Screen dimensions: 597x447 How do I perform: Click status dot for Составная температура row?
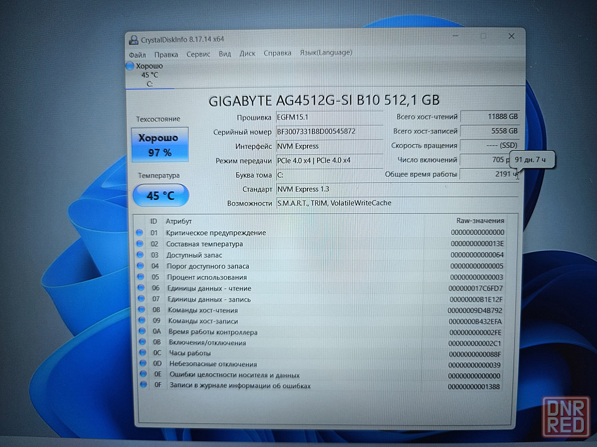coord(140,244)
